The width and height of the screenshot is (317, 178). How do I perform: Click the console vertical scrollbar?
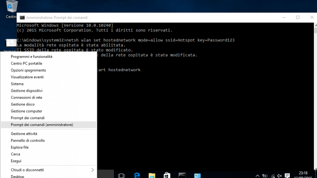point(315,97)
